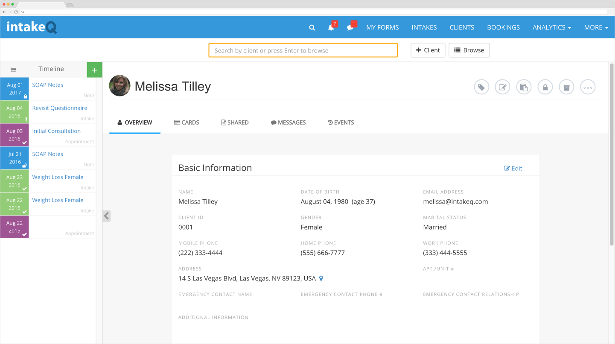Go to the Clients section

click(462, 27)
